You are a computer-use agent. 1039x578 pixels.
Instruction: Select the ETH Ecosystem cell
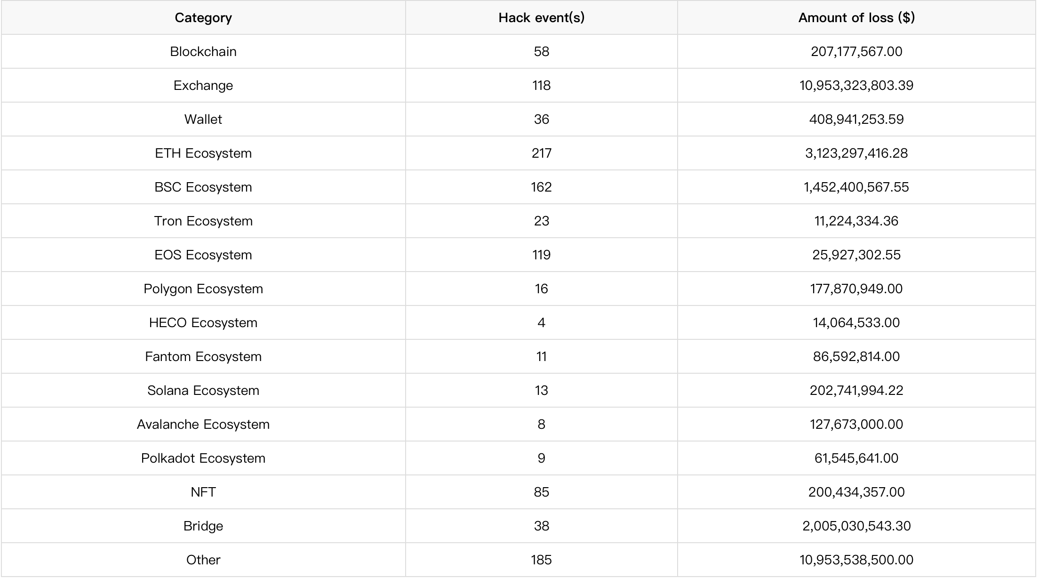203,153
